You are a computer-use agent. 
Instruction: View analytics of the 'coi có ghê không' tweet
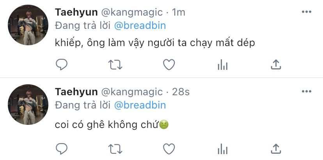(x=222, y=149)
